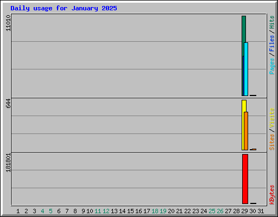Click day 11 on the x-axis

point(98,211)
